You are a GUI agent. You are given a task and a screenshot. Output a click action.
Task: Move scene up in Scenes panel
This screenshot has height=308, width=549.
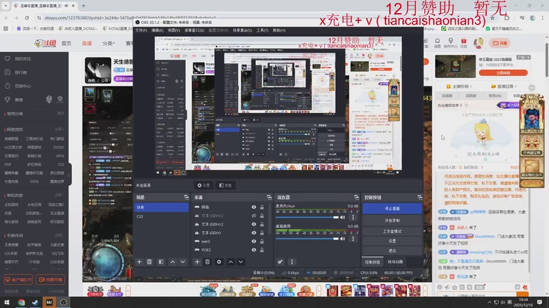click(x=173, y=262)
